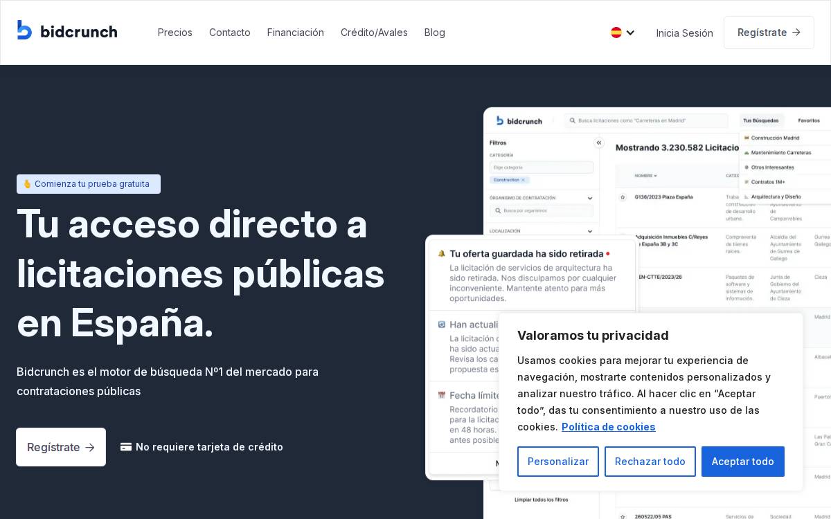Click the calendar icon beside Fecha límite
Image resolution: width=831 pixels, height=519 pixels.
pos(442,395)
